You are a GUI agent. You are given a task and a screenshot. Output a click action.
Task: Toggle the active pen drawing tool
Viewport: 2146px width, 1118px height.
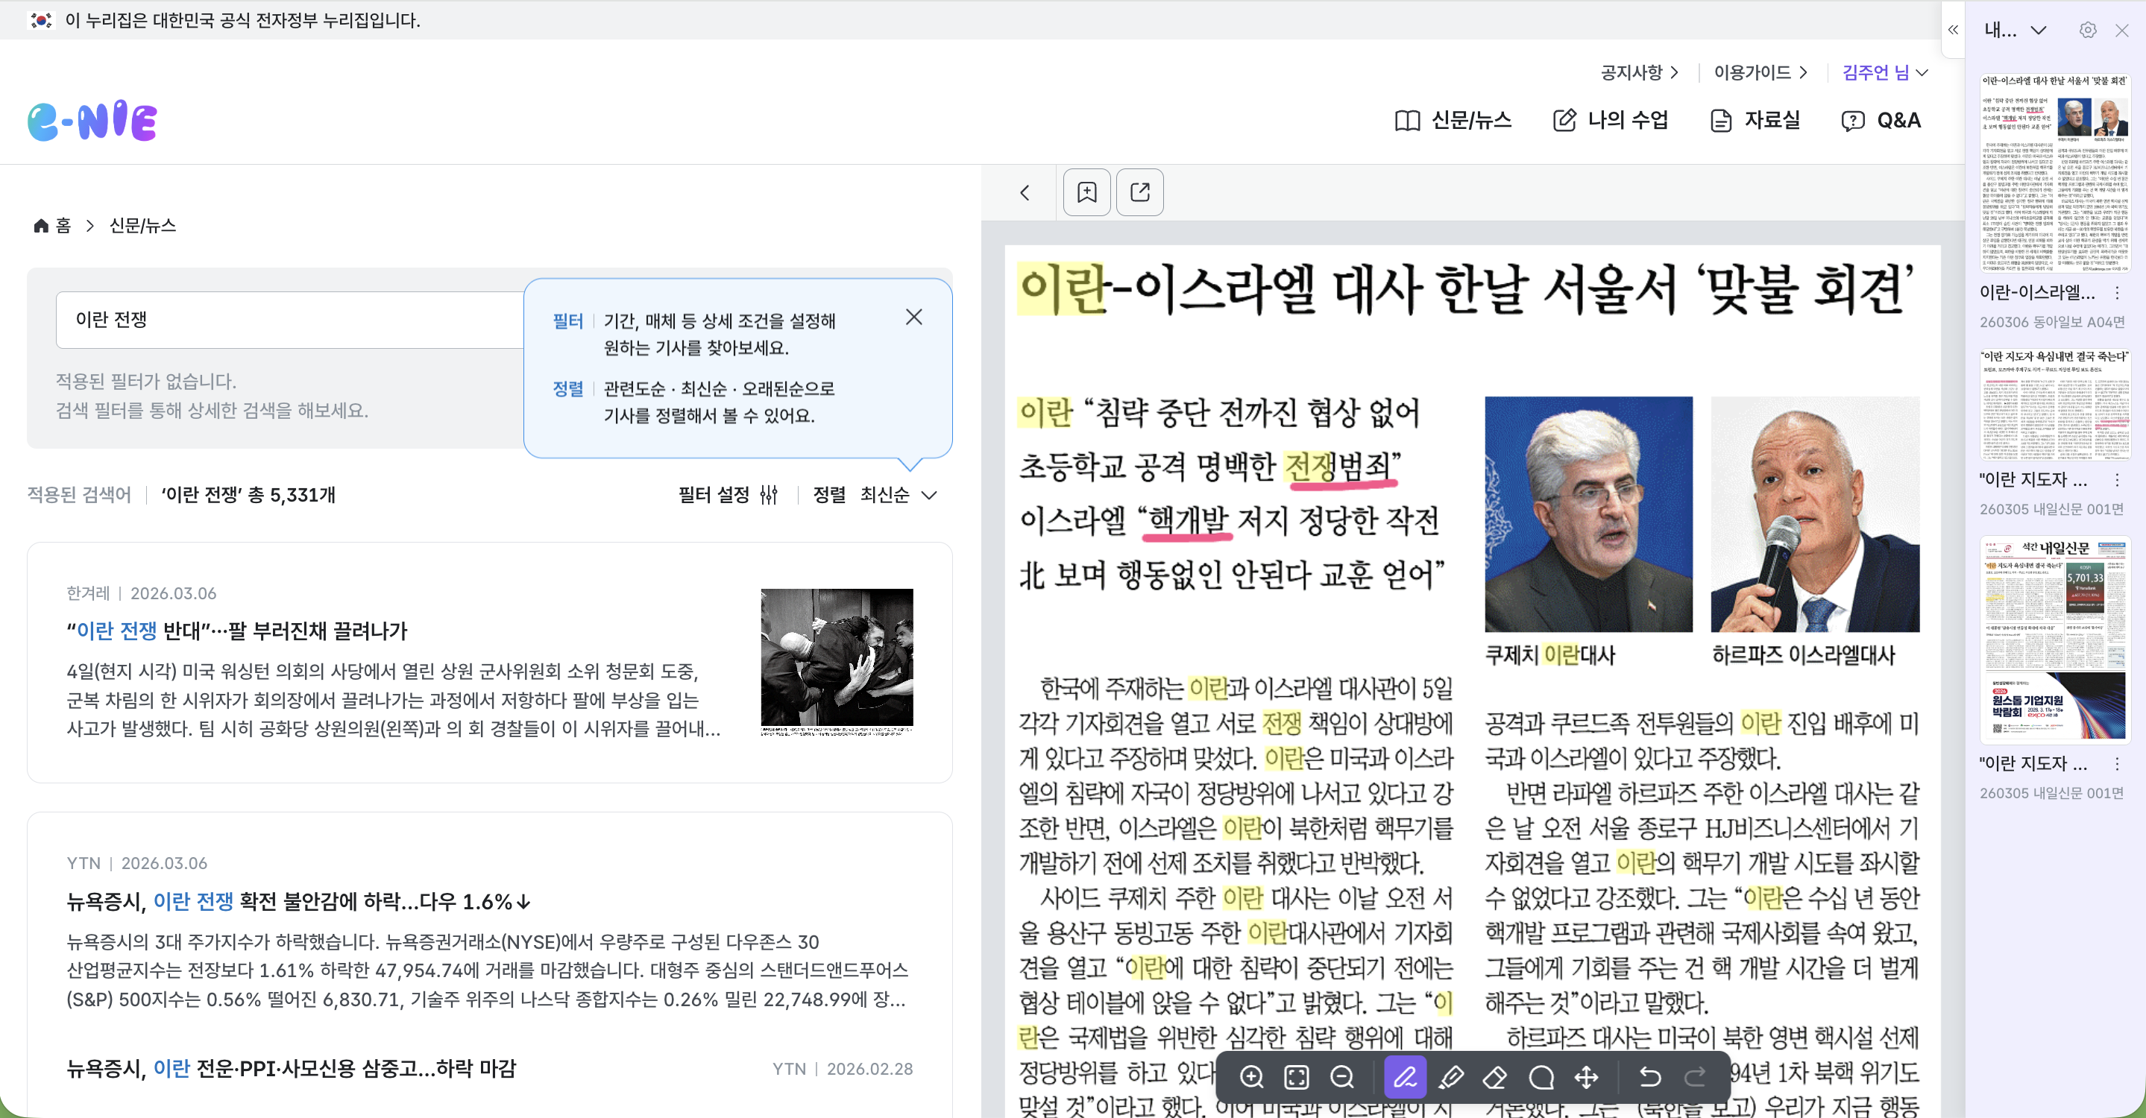pyautogui.click(x=1406, y=1077)
